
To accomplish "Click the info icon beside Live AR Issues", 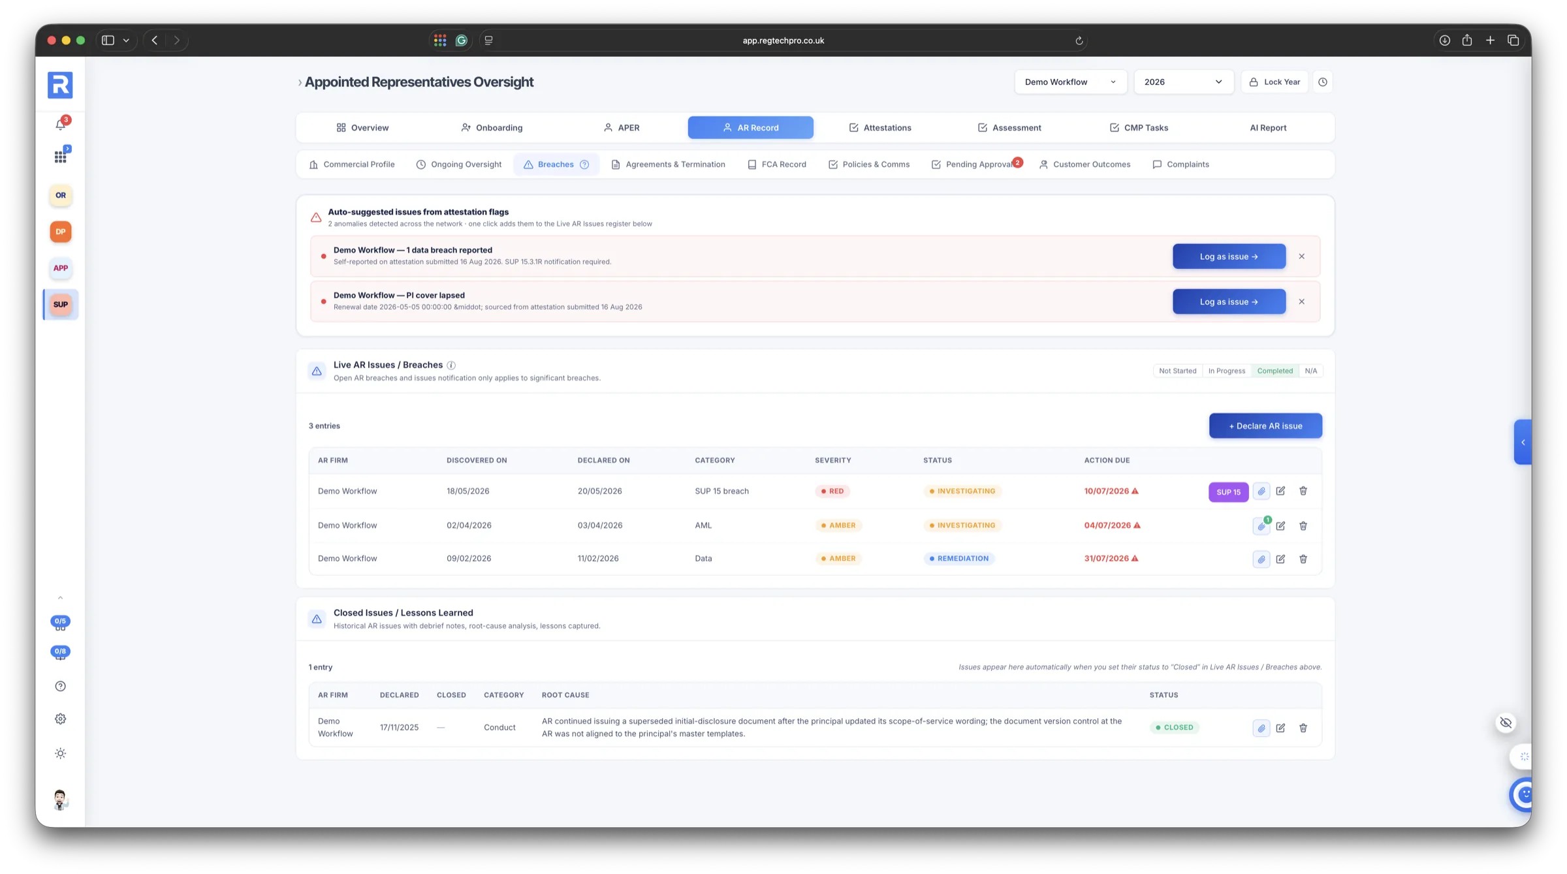I will [451, 366].
